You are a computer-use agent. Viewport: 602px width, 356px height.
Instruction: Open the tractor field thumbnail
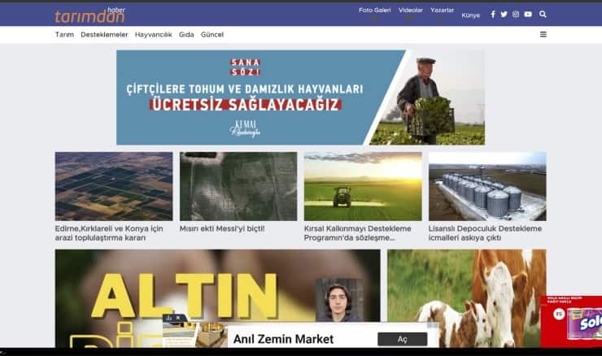pos(363,186)
